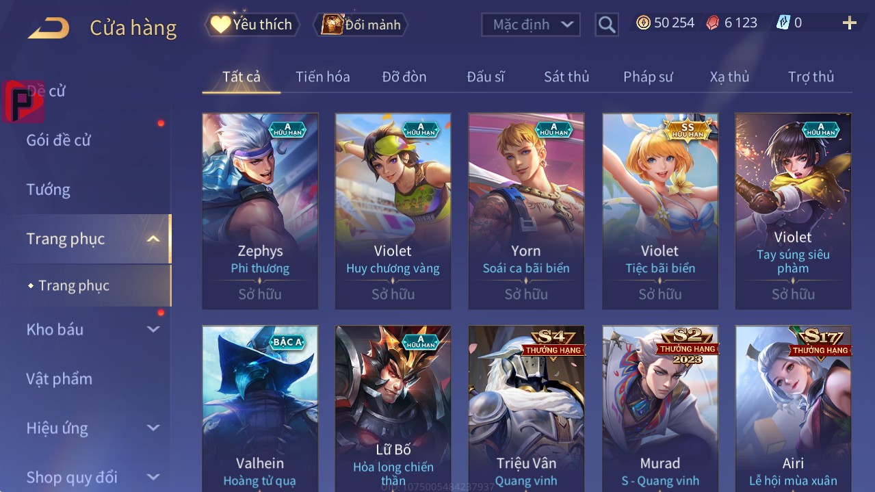The height and width of the screenshot is (492, 875).
Task: Open search with the magnifier icon
Action: [x=607, y=25]
